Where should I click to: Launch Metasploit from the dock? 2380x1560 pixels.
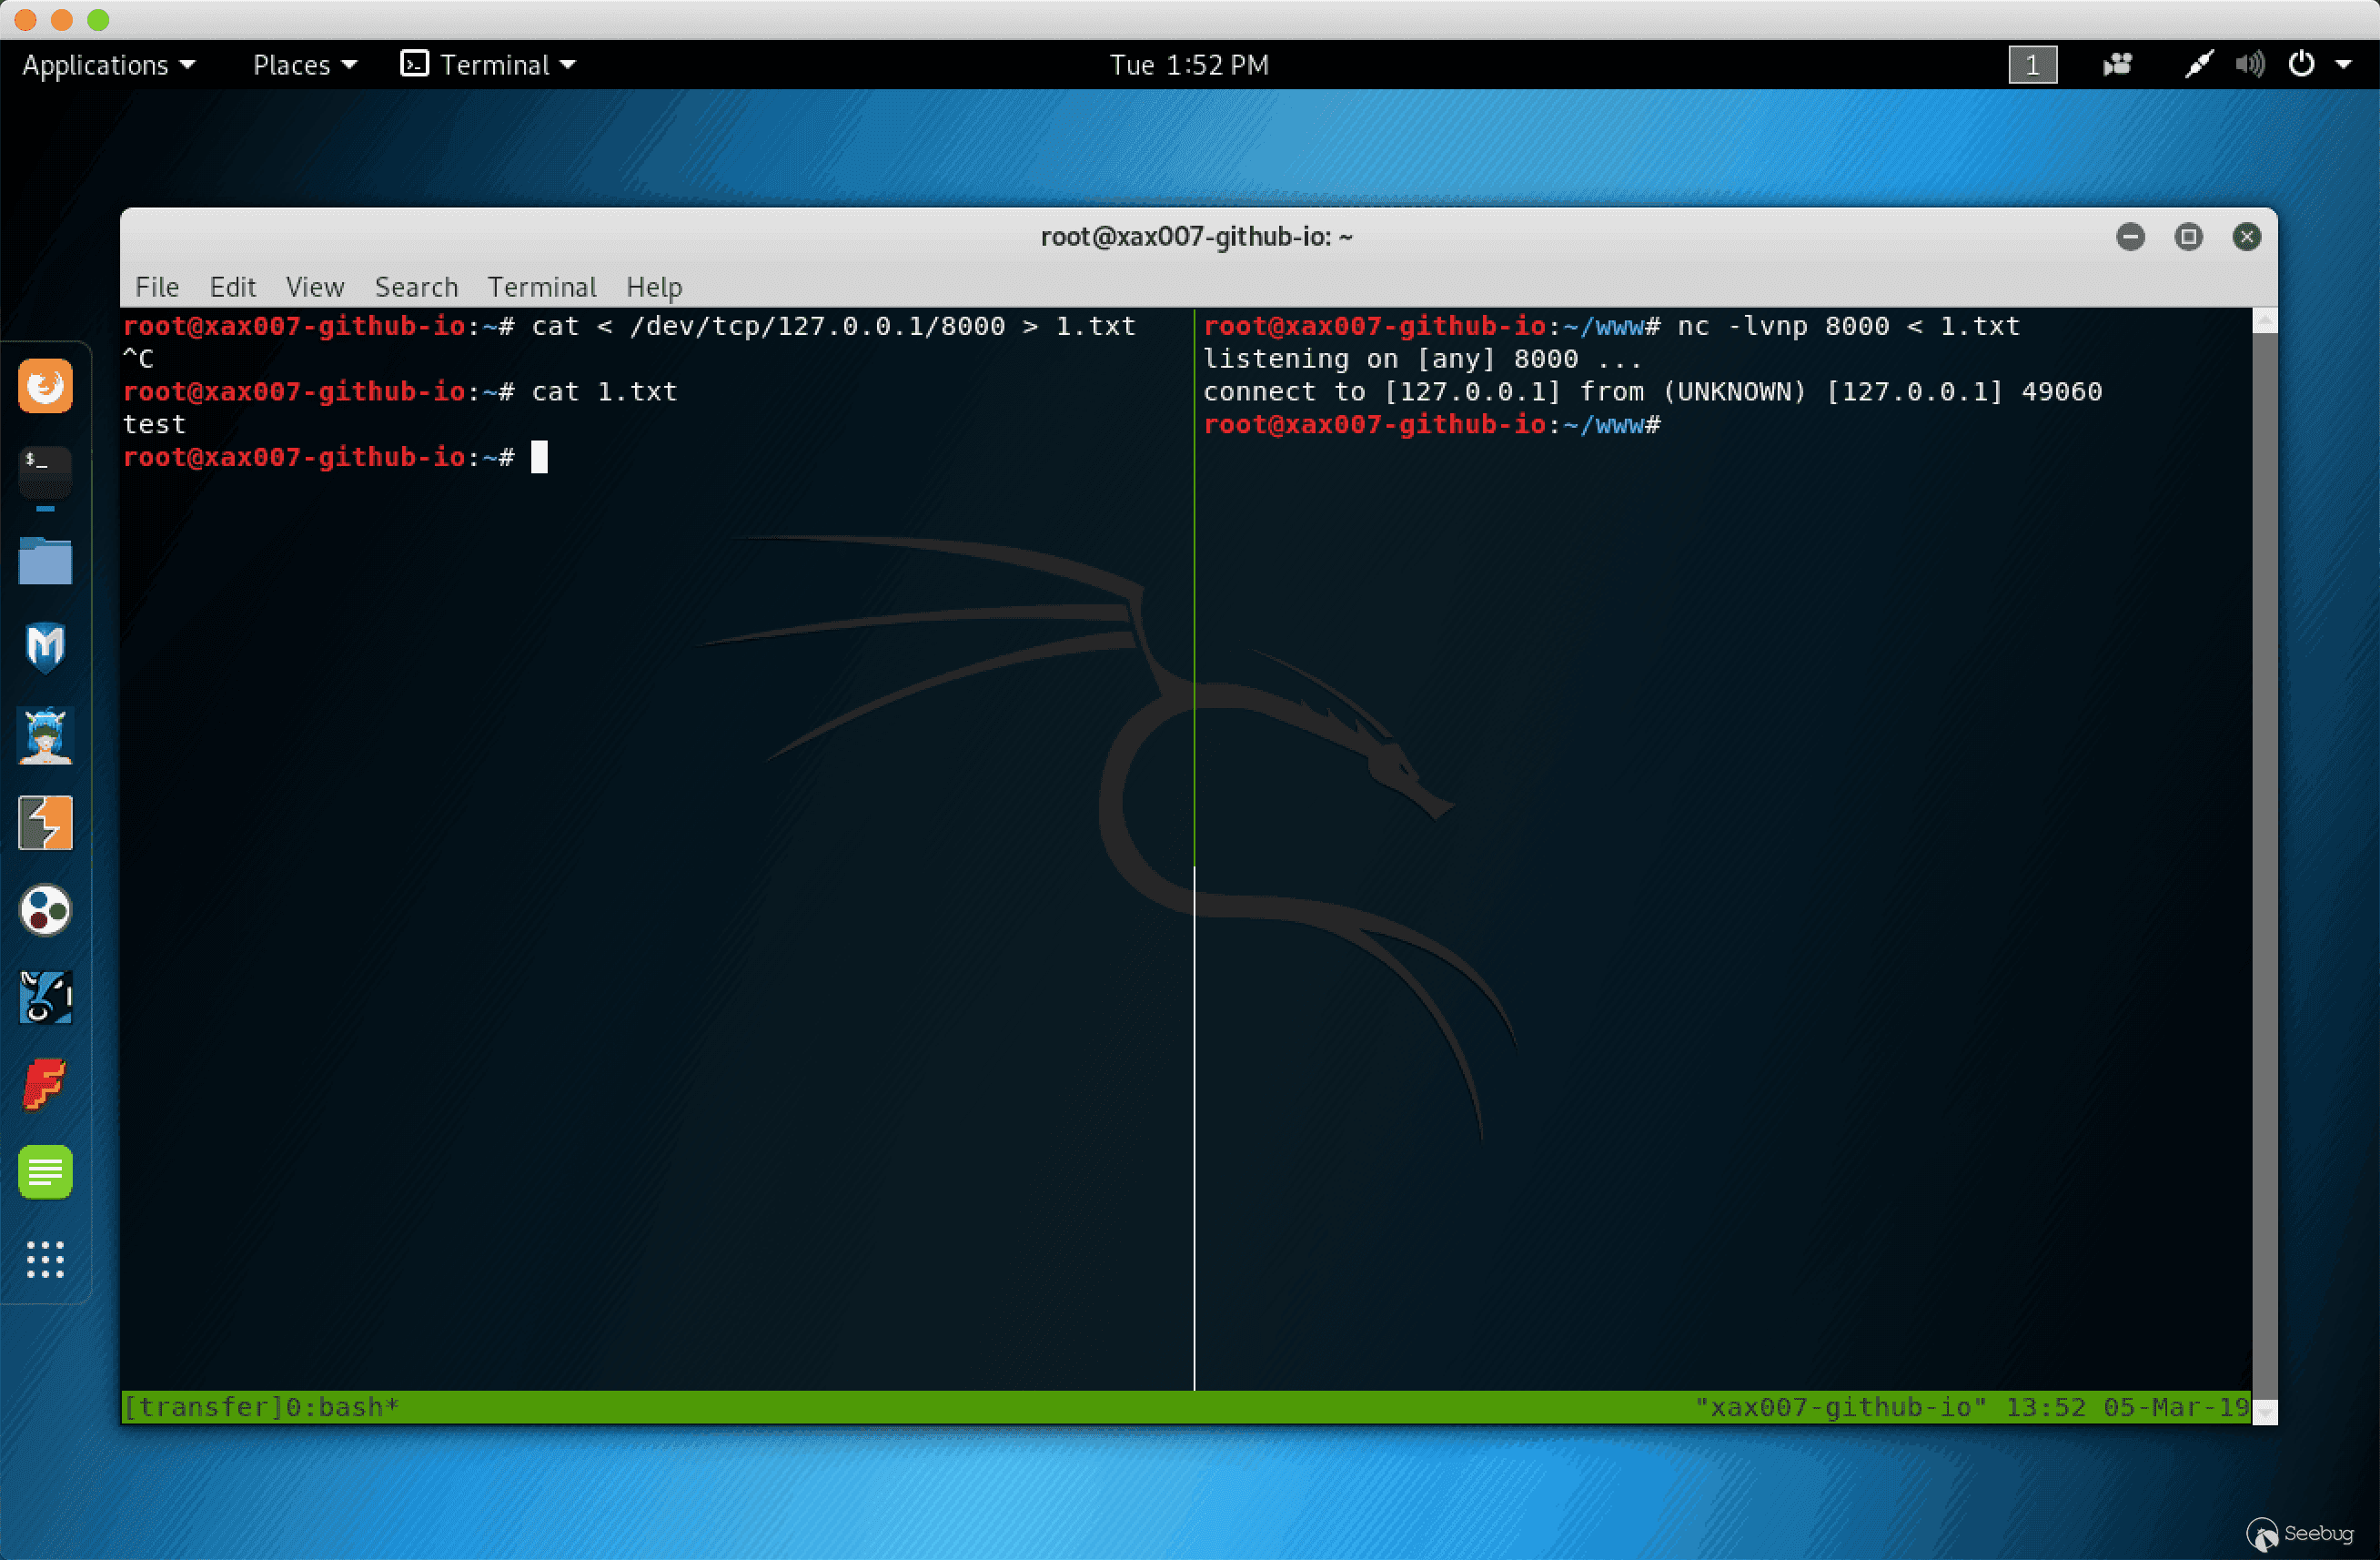(45, 647)
